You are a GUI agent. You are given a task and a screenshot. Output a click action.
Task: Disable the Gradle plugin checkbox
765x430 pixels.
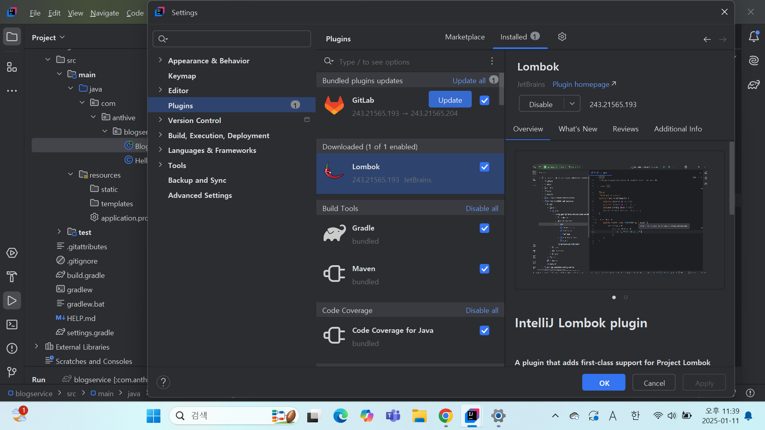(484, 228)
